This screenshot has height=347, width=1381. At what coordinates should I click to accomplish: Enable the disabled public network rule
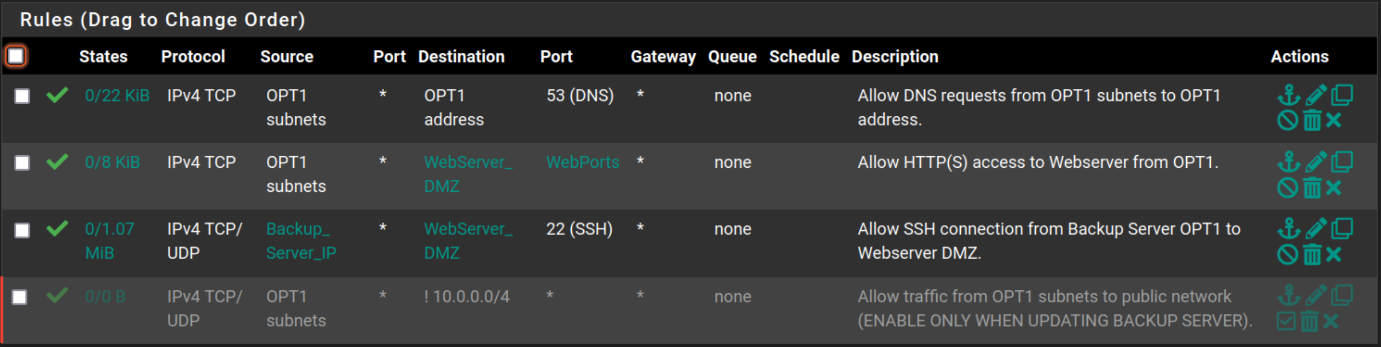point(1286,321)
